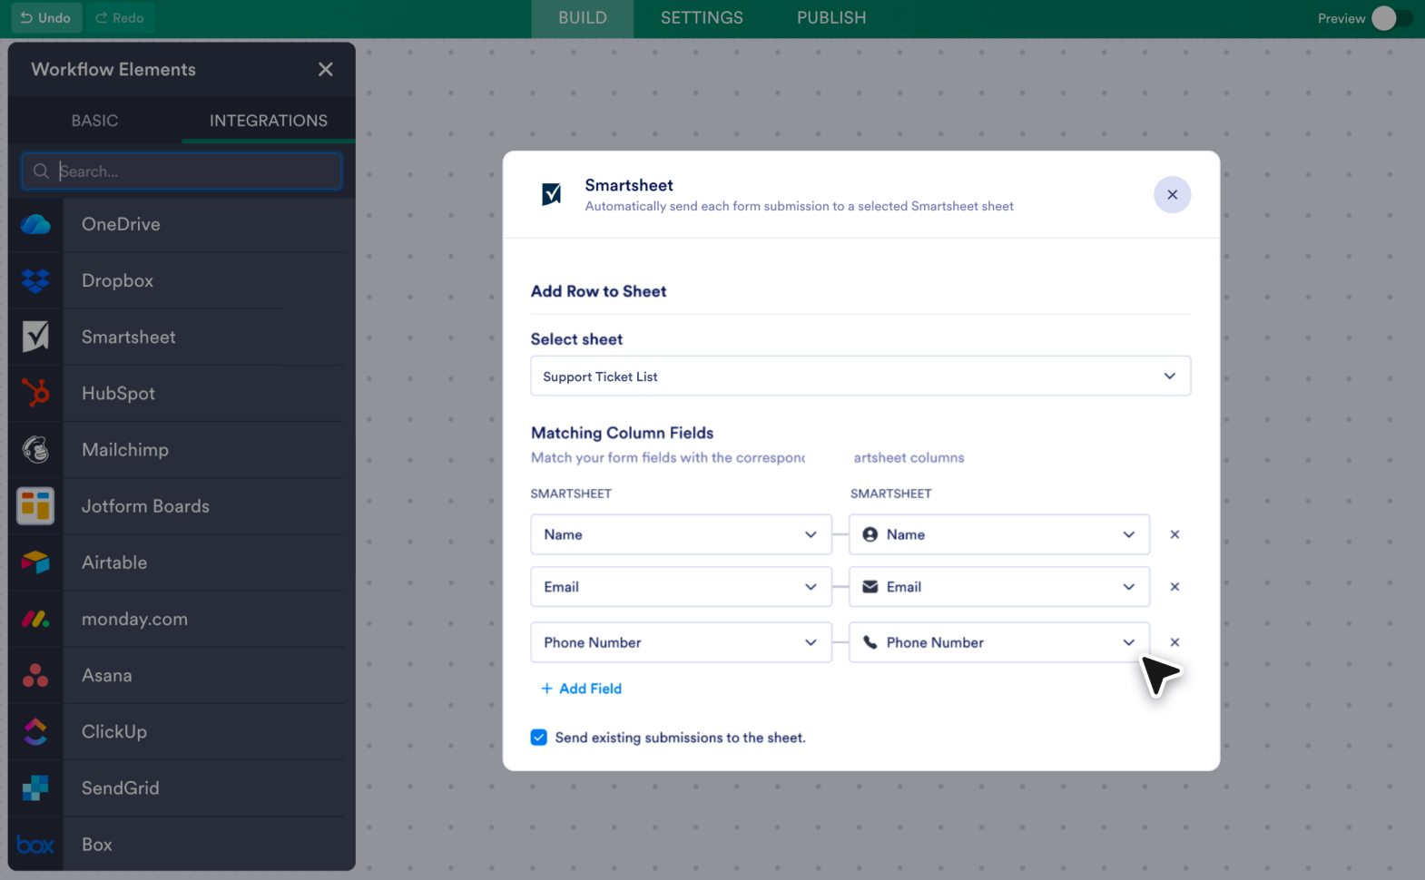
Task: Open the left Name field dropdown
Action: tap(681, 534)
